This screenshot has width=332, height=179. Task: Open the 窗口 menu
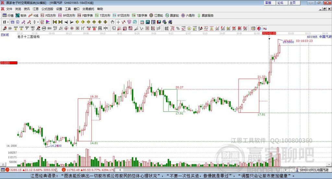click(77, 9)
